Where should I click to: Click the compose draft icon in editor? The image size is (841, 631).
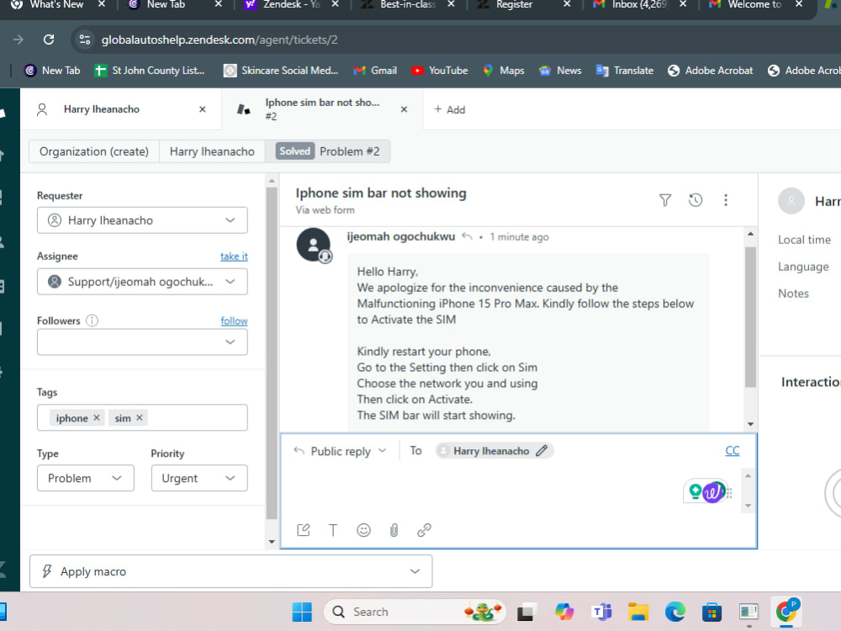coord(304,530)
